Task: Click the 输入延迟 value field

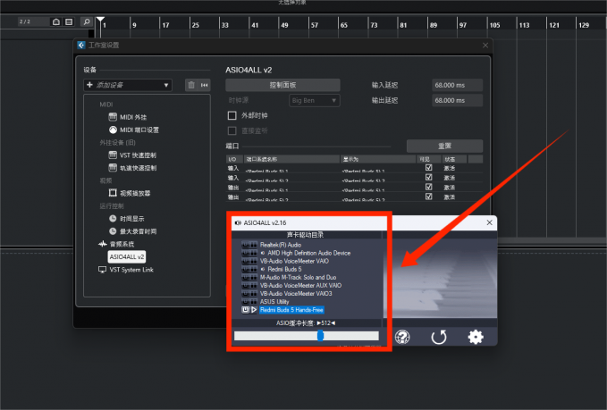Action: [456, 85]
